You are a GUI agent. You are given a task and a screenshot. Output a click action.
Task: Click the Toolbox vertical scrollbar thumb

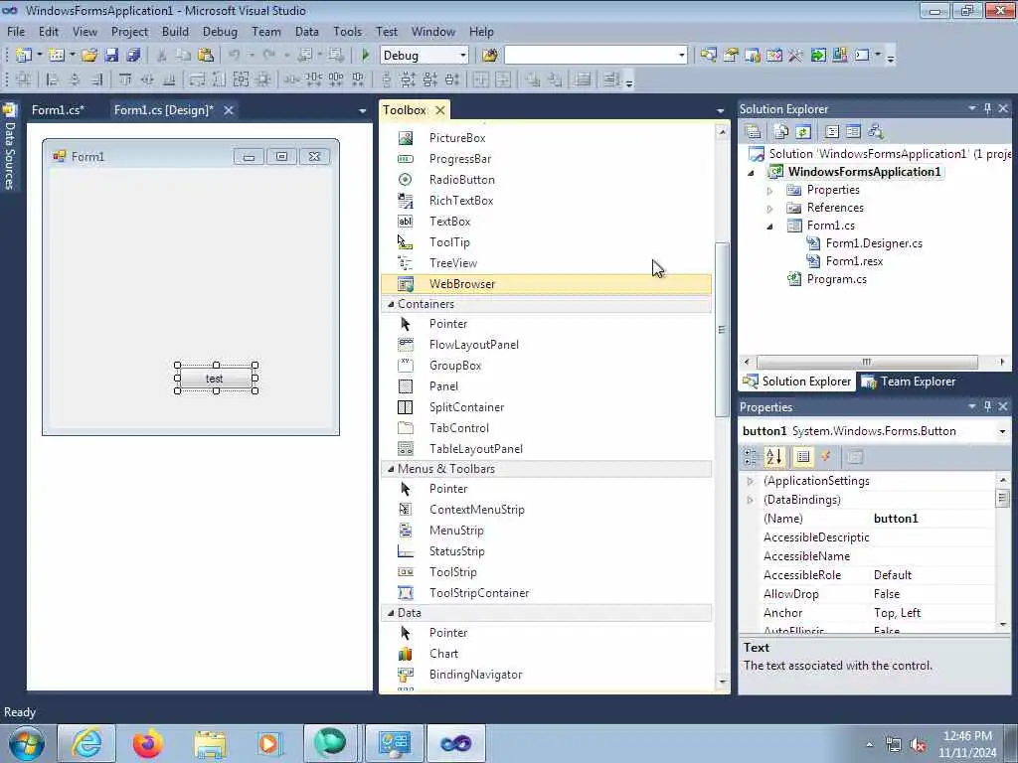coord(722,330)
